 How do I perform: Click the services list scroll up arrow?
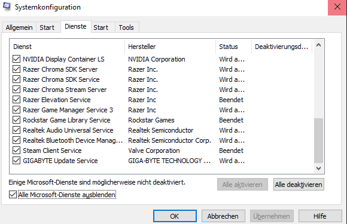pyautogui.click(x=319, y=45)
